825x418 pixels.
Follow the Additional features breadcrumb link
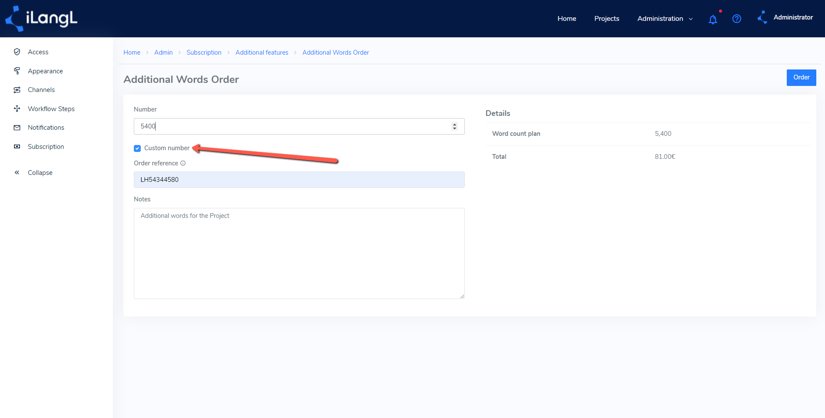point(262,53)
